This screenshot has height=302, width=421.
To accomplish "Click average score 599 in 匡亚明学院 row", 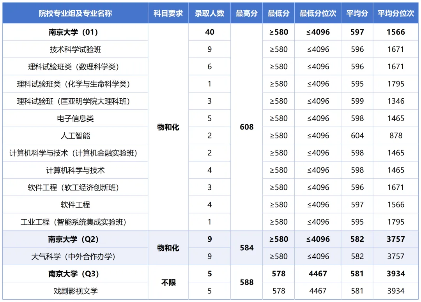I will (x=357, y=101).
